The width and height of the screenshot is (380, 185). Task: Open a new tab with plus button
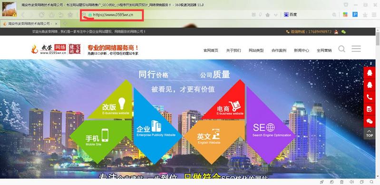(65, 24)
